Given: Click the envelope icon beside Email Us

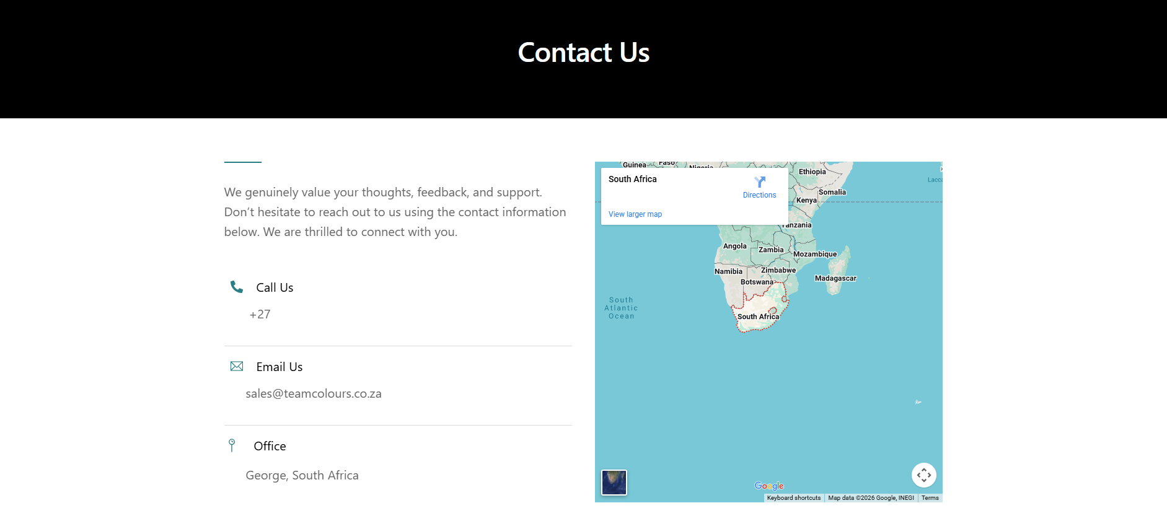Looking at the screenshot, I should click(237, 366).
